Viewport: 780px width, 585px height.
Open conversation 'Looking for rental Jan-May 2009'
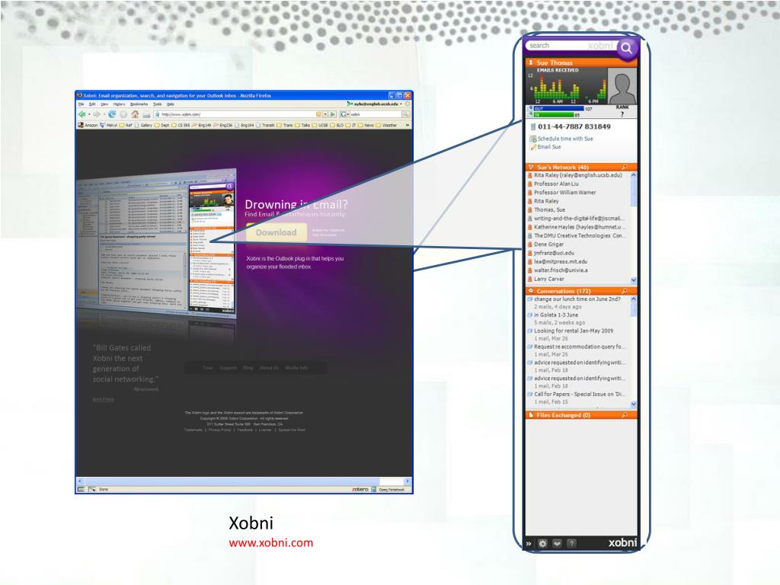coord(573,331)
